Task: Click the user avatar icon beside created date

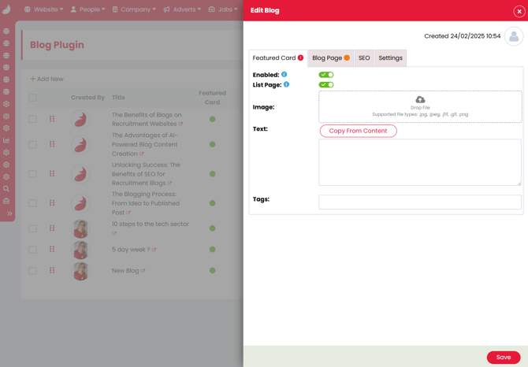Action: tap(514, 36)
